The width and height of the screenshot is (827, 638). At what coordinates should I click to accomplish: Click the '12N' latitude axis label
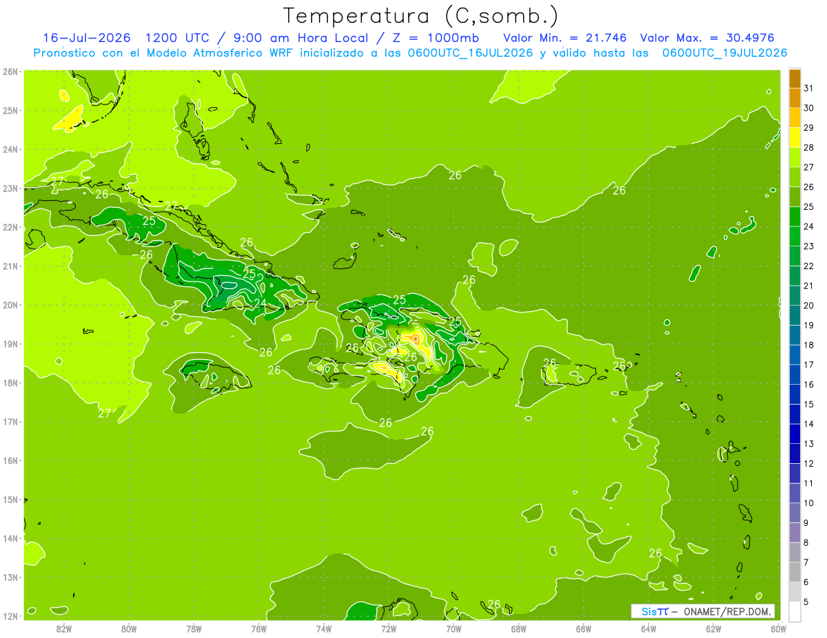[x=10, y=616]
